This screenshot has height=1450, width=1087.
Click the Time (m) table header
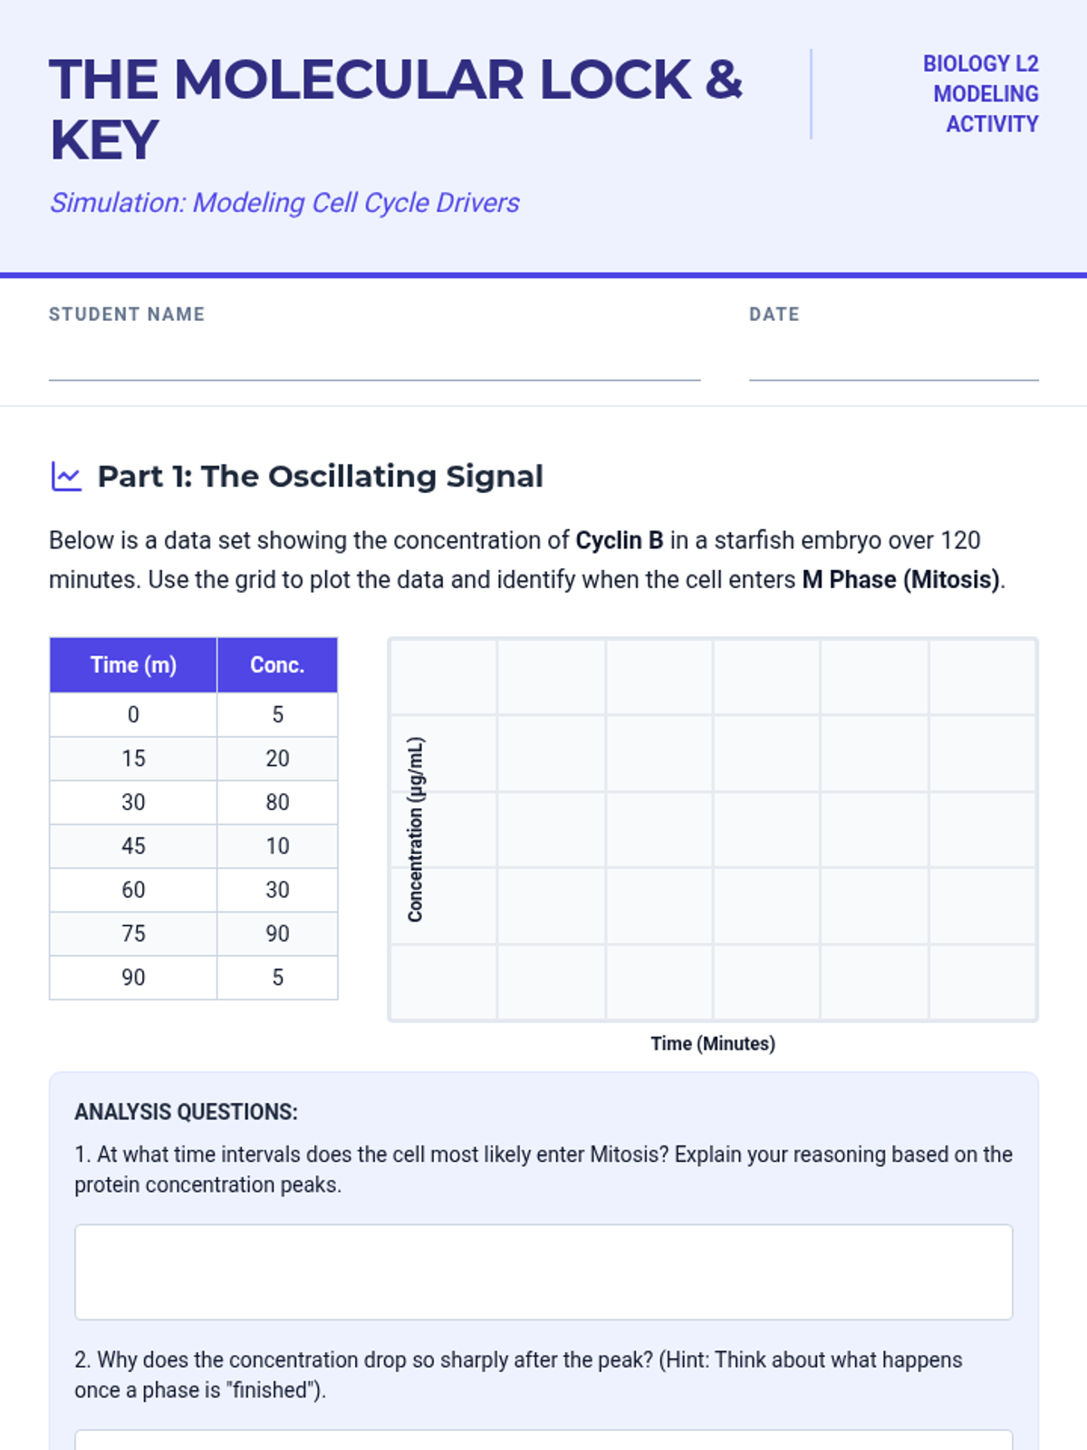pos(133,665)
